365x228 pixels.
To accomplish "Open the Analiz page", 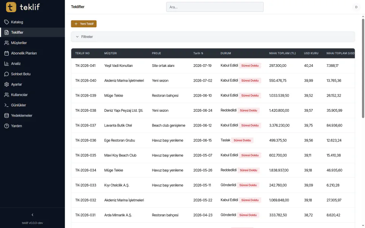I will coord(32,63).
